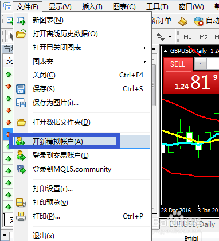Click the 1.24 81 sell price panel

point(191,82)
